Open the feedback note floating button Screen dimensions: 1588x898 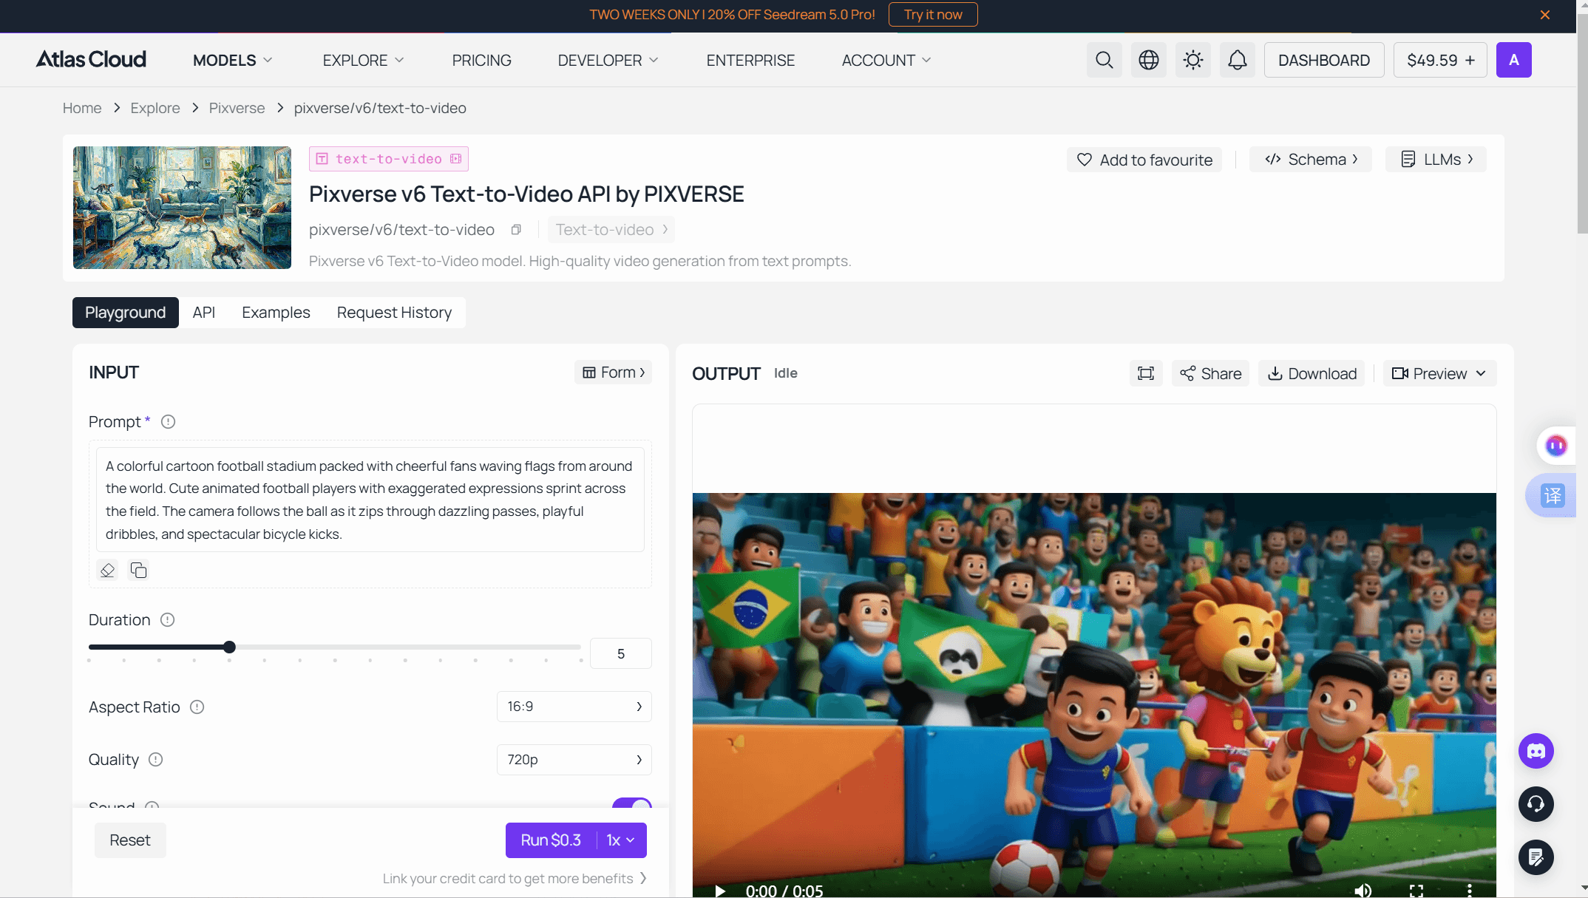[x=1536, y=857]
